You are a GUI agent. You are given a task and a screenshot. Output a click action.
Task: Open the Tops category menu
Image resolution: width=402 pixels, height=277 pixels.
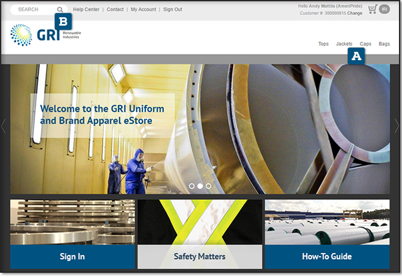click(323, 44)
